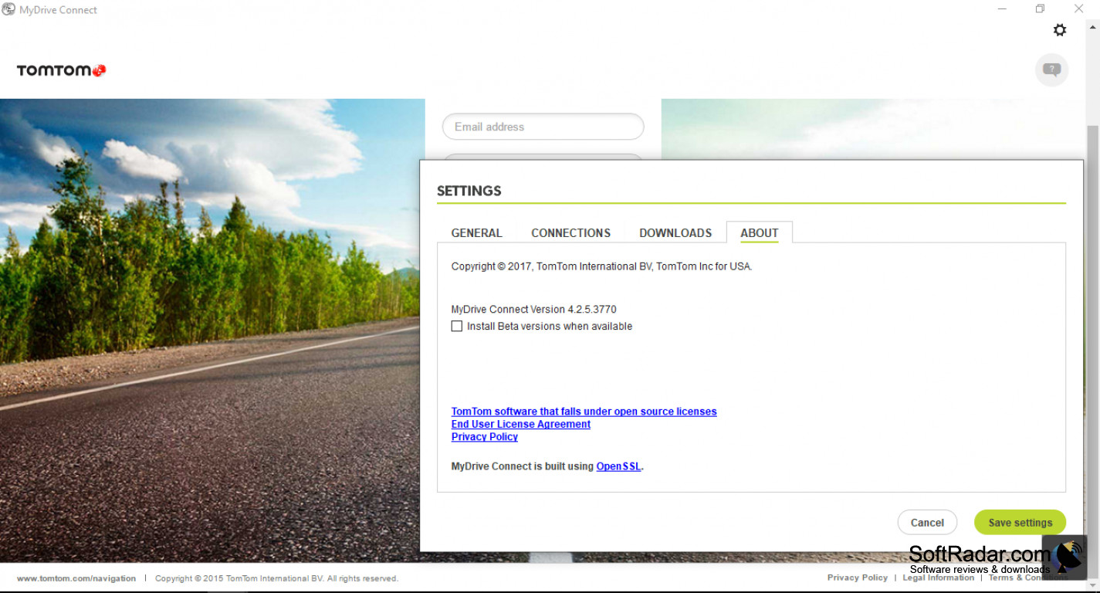Open the Privacy Policy link in settings
Screen dimensions: 1100x593
(x=485, y=436)
